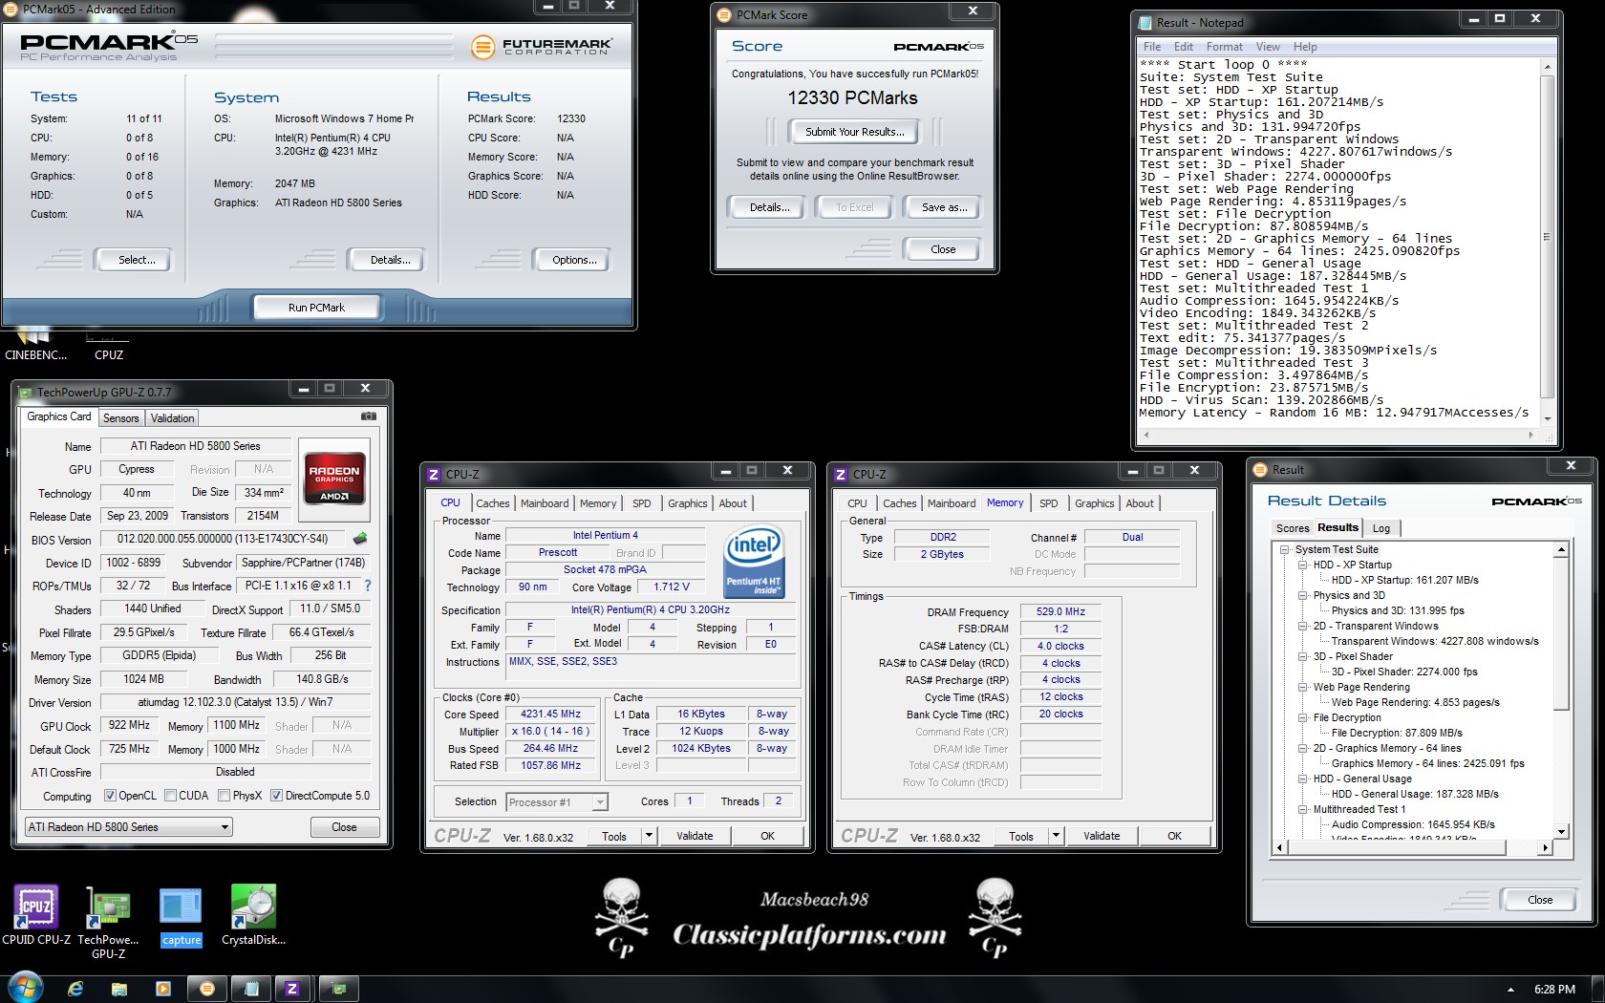
Task: Click the GPU-Z title bar icon
Action: click(x=25, y=392)
